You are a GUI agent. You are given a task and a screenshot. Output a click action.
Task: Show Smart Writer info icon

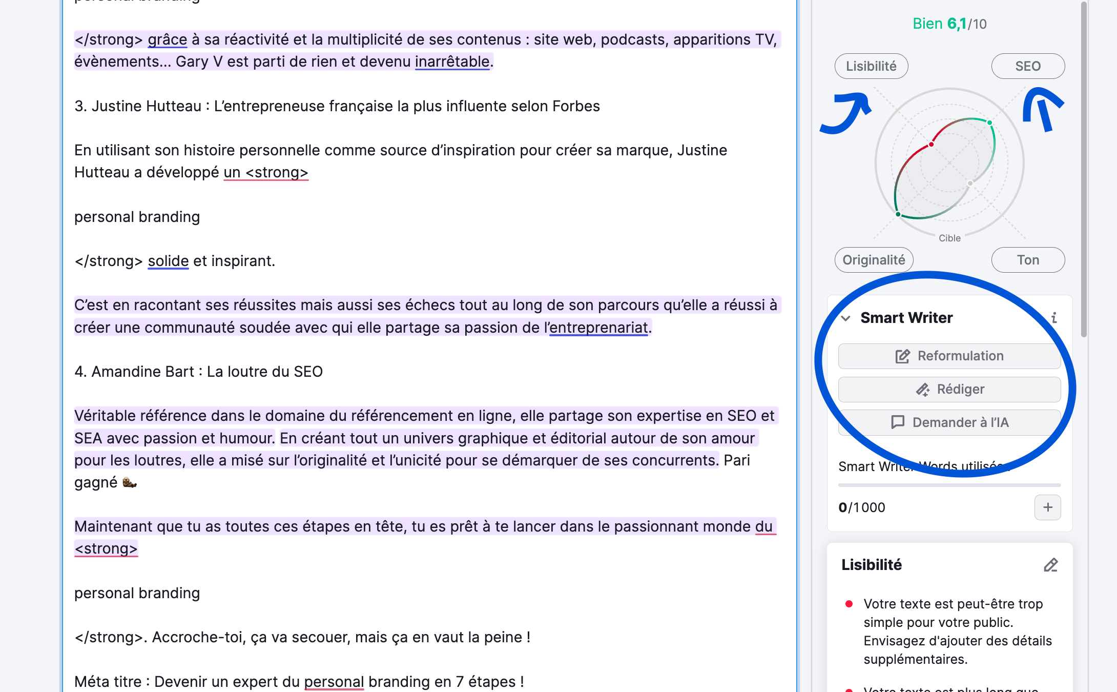coord(1053,318)
